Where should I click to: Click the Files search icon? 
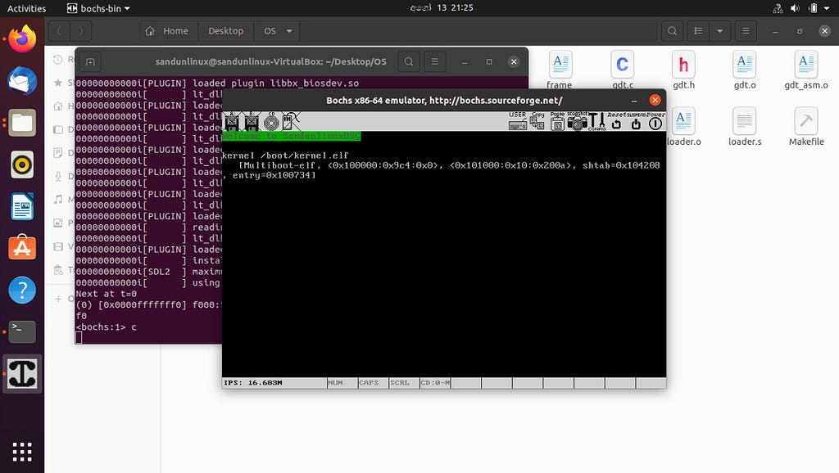(672, 31)
